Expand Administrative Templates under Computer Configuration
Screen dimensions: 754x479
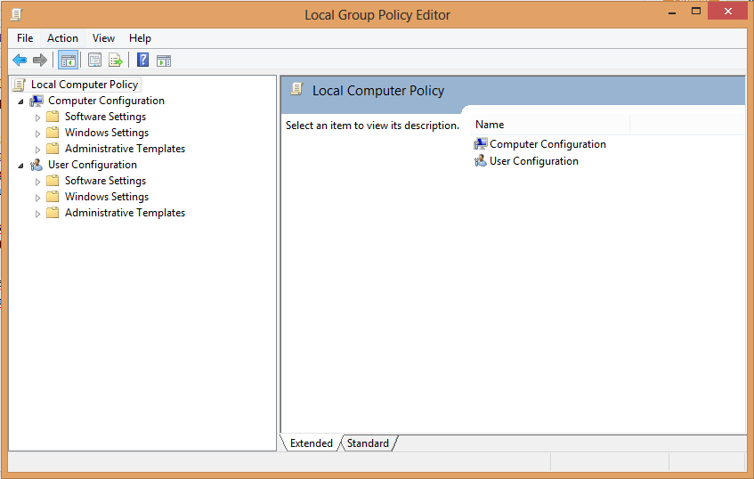37,150
